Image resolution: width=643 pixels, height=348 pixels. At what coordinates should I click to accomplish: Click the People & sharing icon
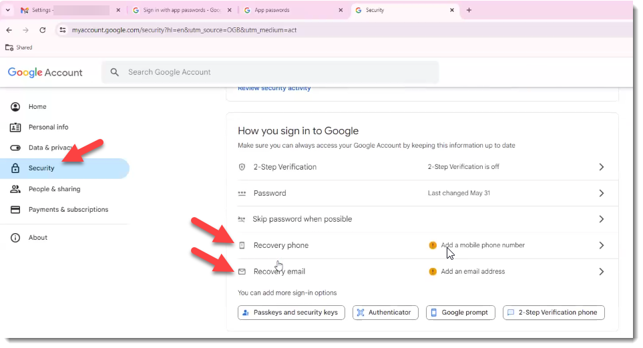pos(15,189)
